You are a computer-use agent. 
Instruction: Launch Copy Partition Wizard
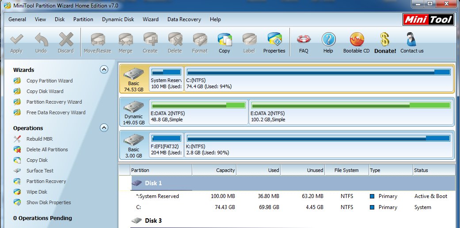tap(49, 81)
